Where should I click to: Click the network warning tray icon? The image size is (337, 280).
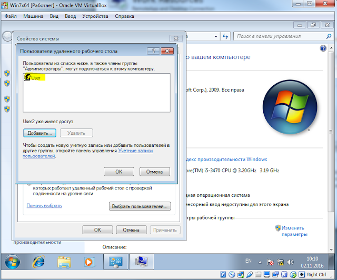coord(280,262)
